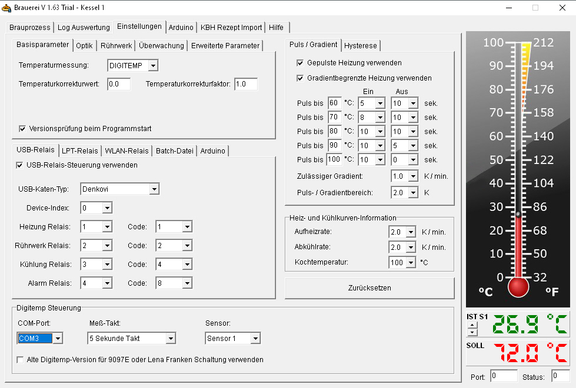The width and height of the screenshot is (576, 388).
Task: Click the IST S1 spinner up arrow
Action: [x=471, y=324]
